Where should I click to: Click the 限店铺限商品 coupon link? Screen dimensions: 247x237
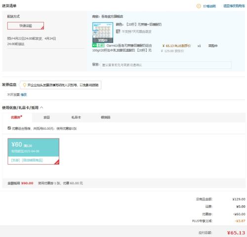(33, 160)
